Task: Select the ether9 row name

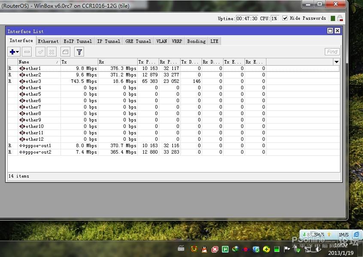Action: pyautogui.click(x=33, y=120)
